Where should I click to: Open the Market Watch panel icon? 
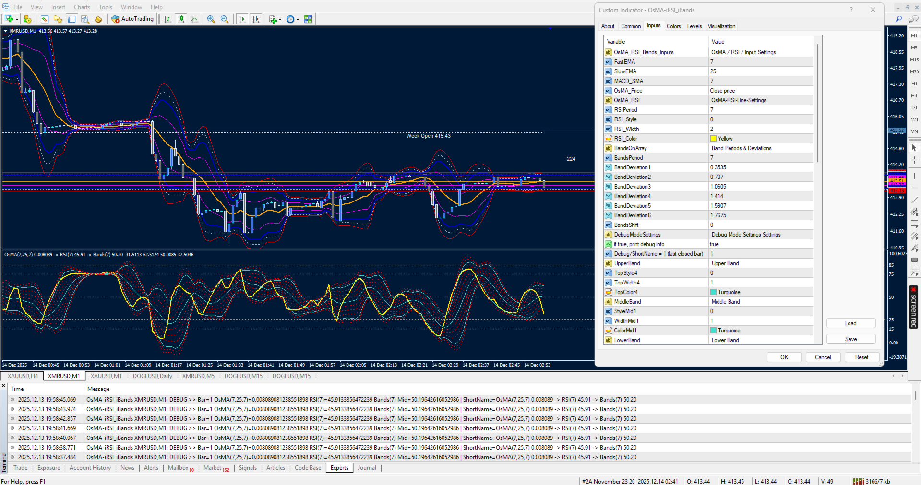pyautogui.click(x=45, y=19)
